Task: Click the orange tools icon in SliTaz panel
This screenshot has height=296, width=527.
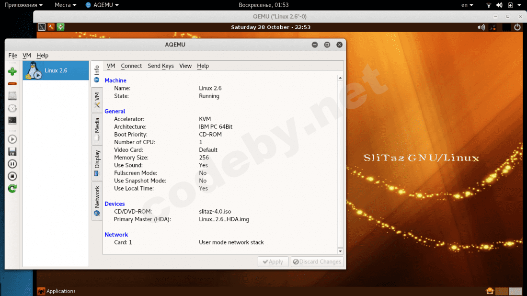Action: point(51,27)
